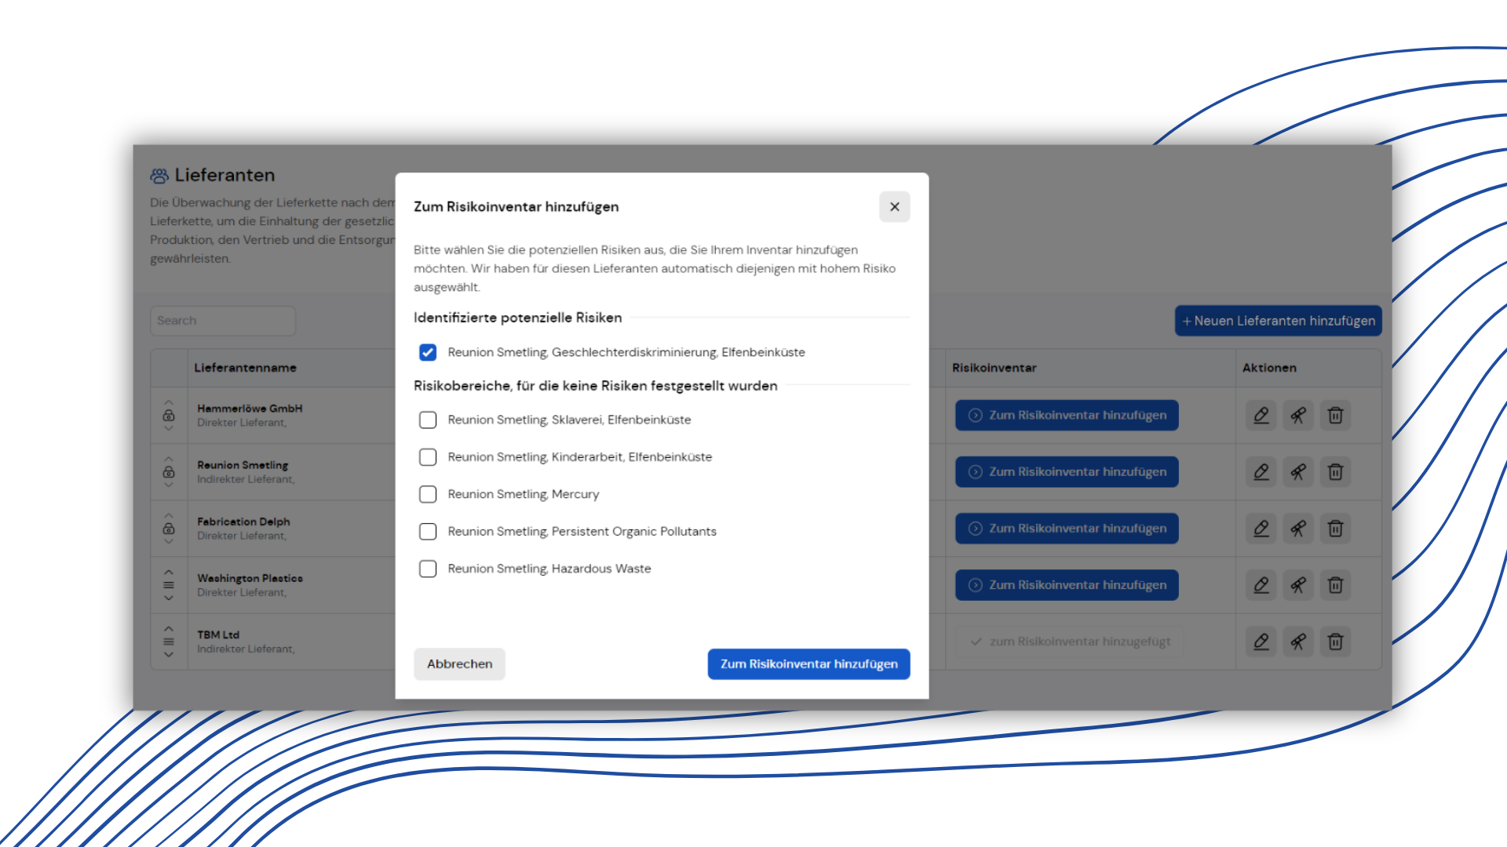
Task: Click lock icon beside Reunion Smelting
Action: pos(168,472)
